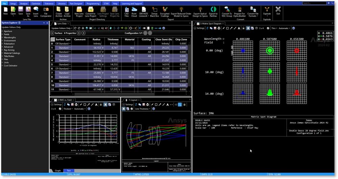
Task: Toggle the 0.4861 wavelength legend checkbox
Action: click(319, 33)
